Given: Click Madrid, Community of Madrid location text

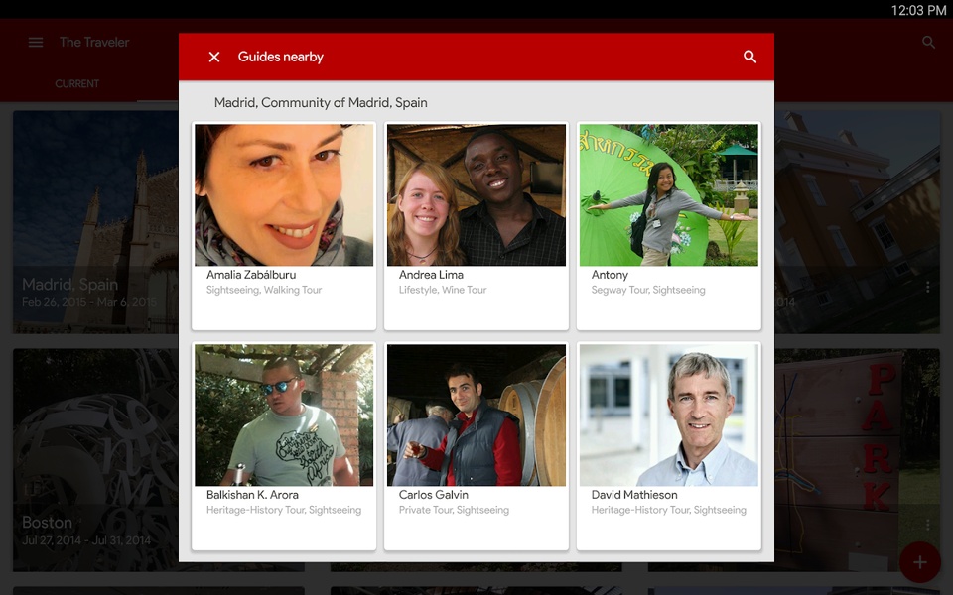Looking at the screenshot, I should click(321, 102).
